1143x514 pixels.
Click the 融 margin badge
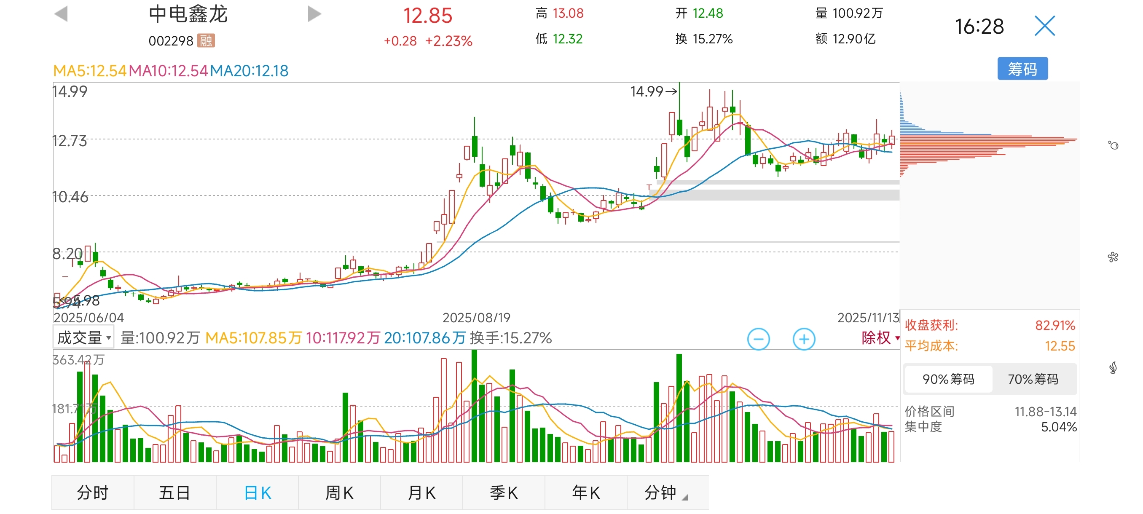click(205, 41)
